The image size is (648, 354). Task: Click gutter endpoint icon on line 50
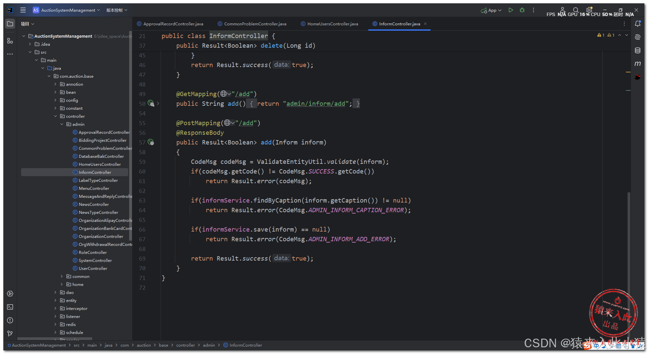151,103
